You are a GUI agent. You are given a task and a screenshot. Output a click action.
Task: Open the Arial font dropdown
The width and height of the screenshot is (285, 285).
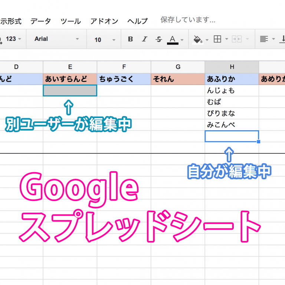(x=56, y=39)
